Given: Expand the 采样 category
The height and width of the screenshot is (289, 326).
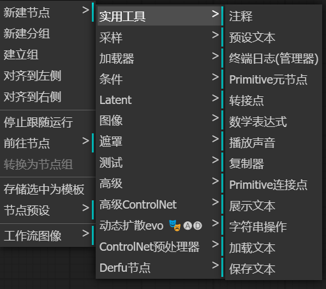Looking at the screenshot, I should (160, 37).
